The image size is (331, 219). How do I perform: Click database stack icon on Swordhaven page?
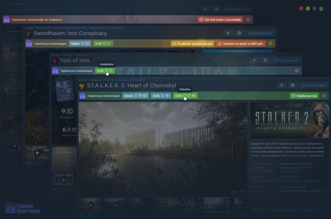(x=239, y=33)
